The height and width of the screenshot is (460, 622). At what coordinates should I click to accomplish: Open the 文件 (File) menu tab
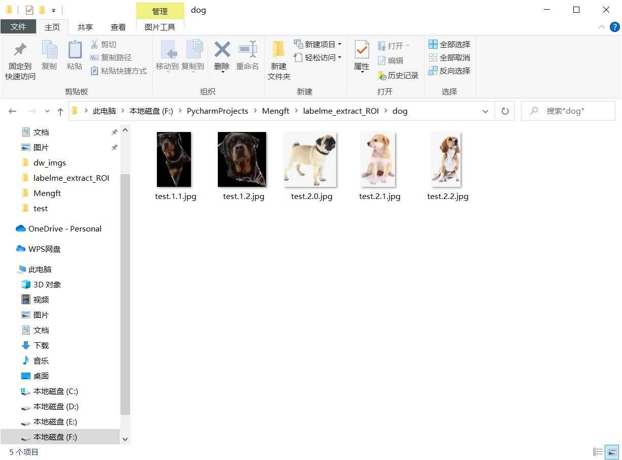18,27
